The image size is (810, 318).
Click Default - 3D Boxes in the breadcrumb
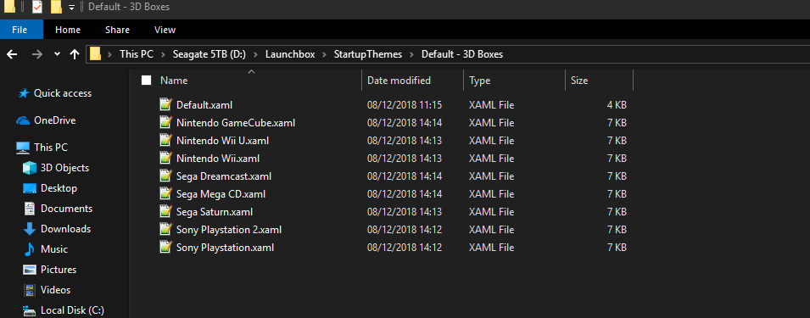462,54
